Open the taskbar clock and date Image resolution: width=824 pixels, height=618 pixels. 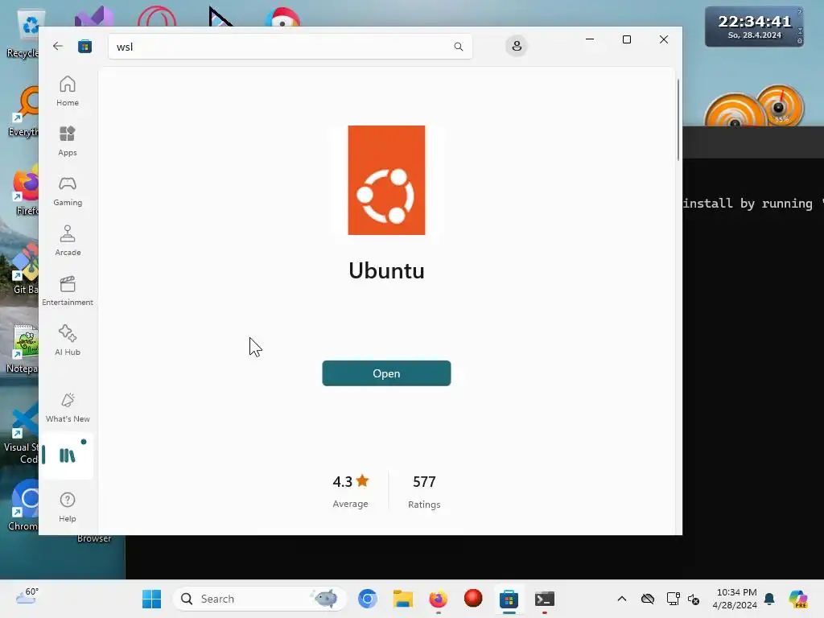click(735, 599)
